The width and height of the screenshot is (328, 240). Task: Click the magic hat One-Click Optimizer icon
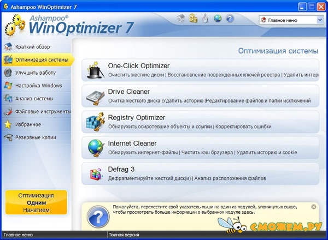[95, 70]
